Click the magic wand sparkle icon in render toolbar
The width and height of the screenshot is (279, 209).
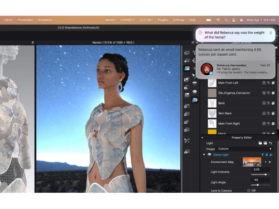[x=187, y=140]
